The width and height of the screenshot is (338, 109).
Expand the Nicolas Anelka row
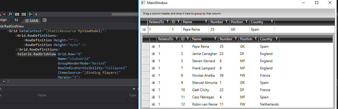tap(153, 75)
